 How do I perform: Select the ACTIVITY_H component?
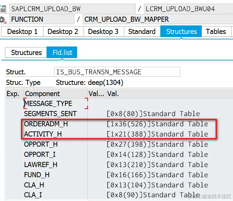[43, 134]
